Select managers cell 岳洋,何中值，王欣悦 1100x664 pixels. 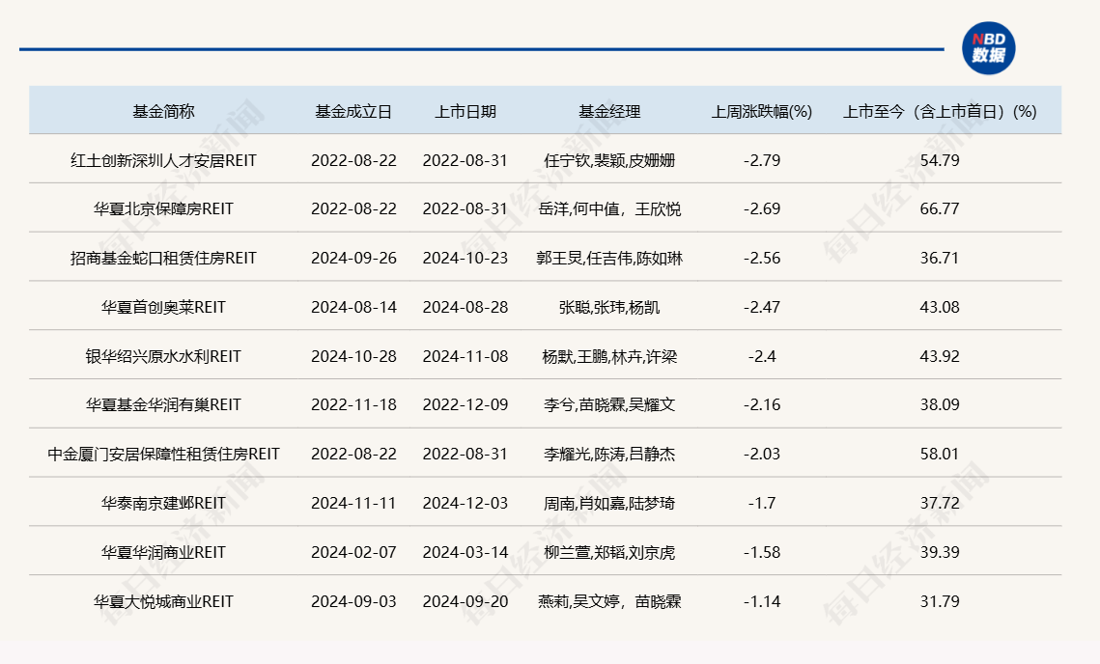(x=609, y=208)
